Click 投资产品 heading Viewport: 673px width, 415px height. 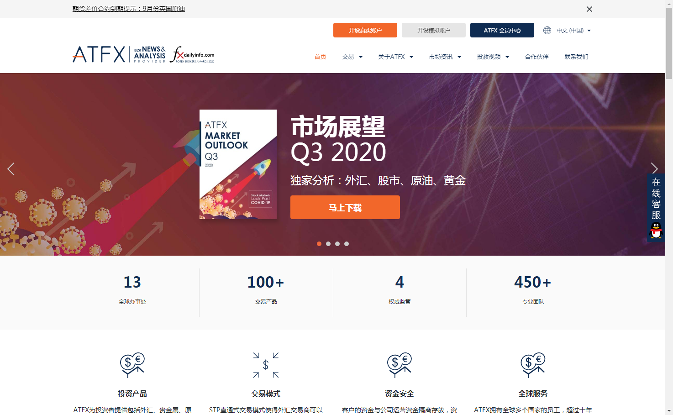[132, 394]
